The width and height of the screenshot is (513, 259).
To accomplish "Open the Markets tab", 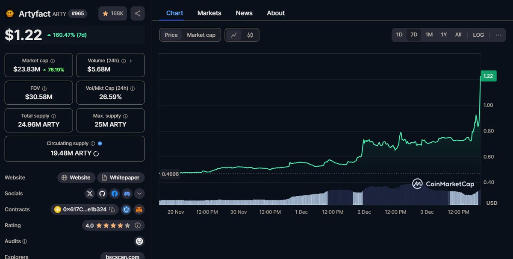I will pos(209,13).
